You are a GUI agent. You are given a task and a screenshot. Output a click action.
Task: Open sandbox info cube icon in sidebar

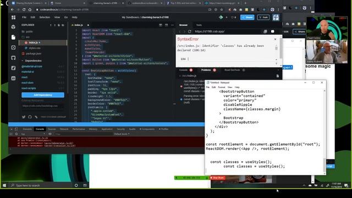tap(13, 27)
